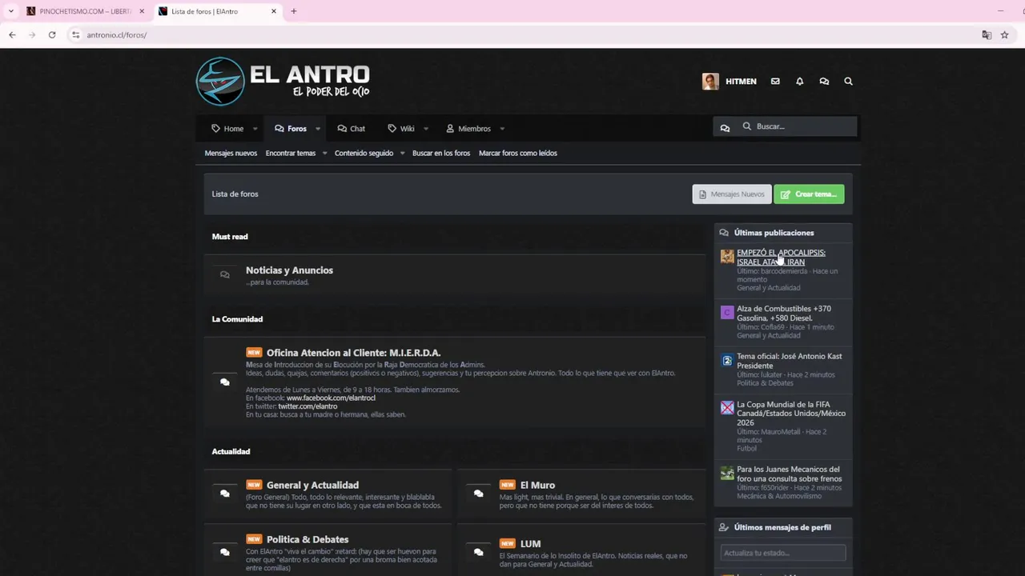Screen dimensions: 1025x576
Task: Click the green Crear tema button
Action: (x=809, y=194)
